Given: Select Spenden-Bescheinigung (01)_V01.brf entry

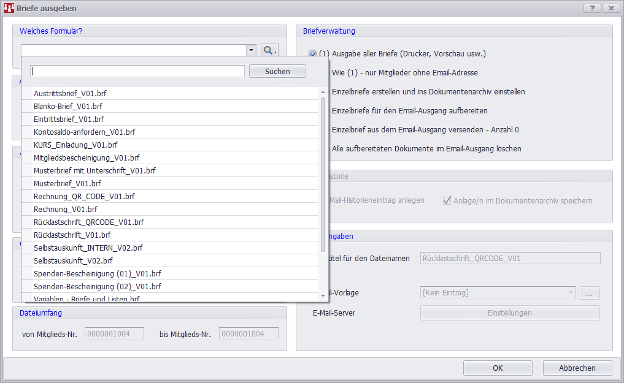Looking at the screenshot, I should coord(98,273).
